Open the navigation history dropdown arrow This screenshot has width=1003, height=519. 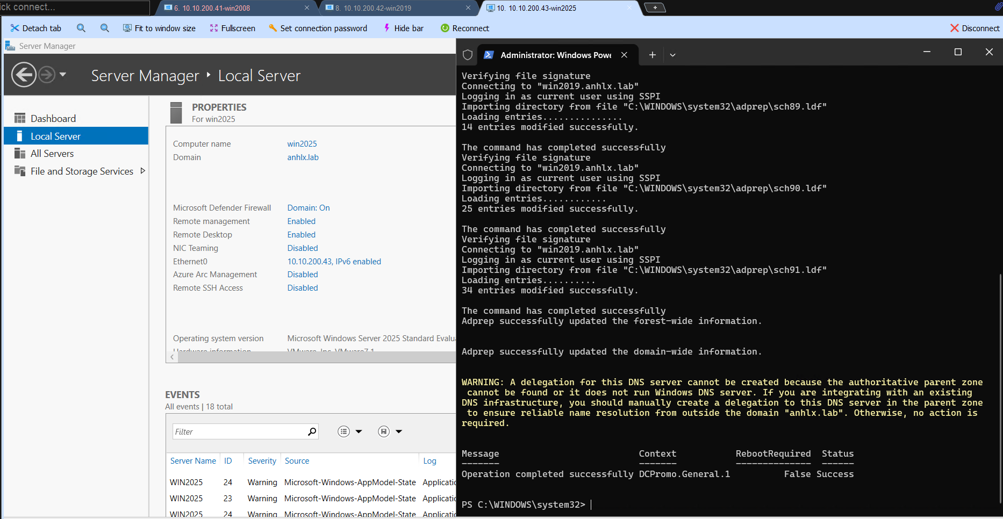[63, 75]
